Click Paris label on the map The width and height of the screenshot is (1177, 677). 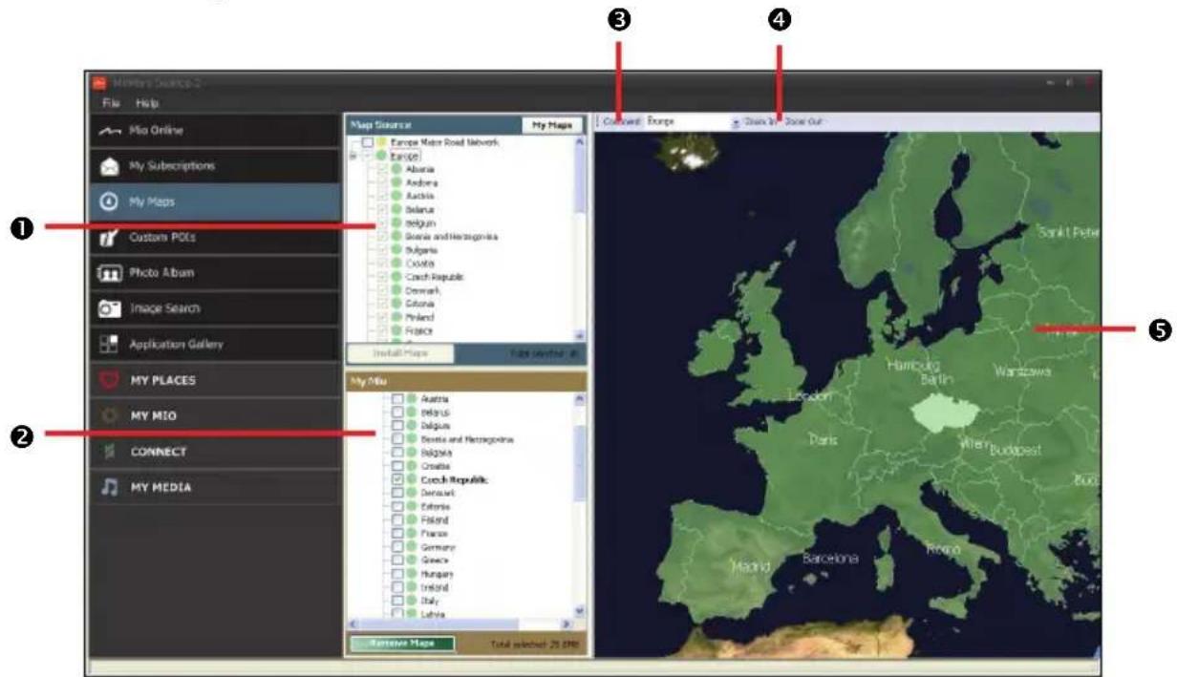(824, 440)
